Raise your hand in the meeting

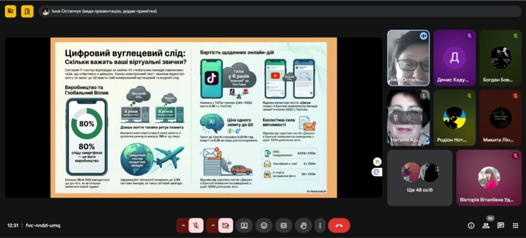[303, 225]
